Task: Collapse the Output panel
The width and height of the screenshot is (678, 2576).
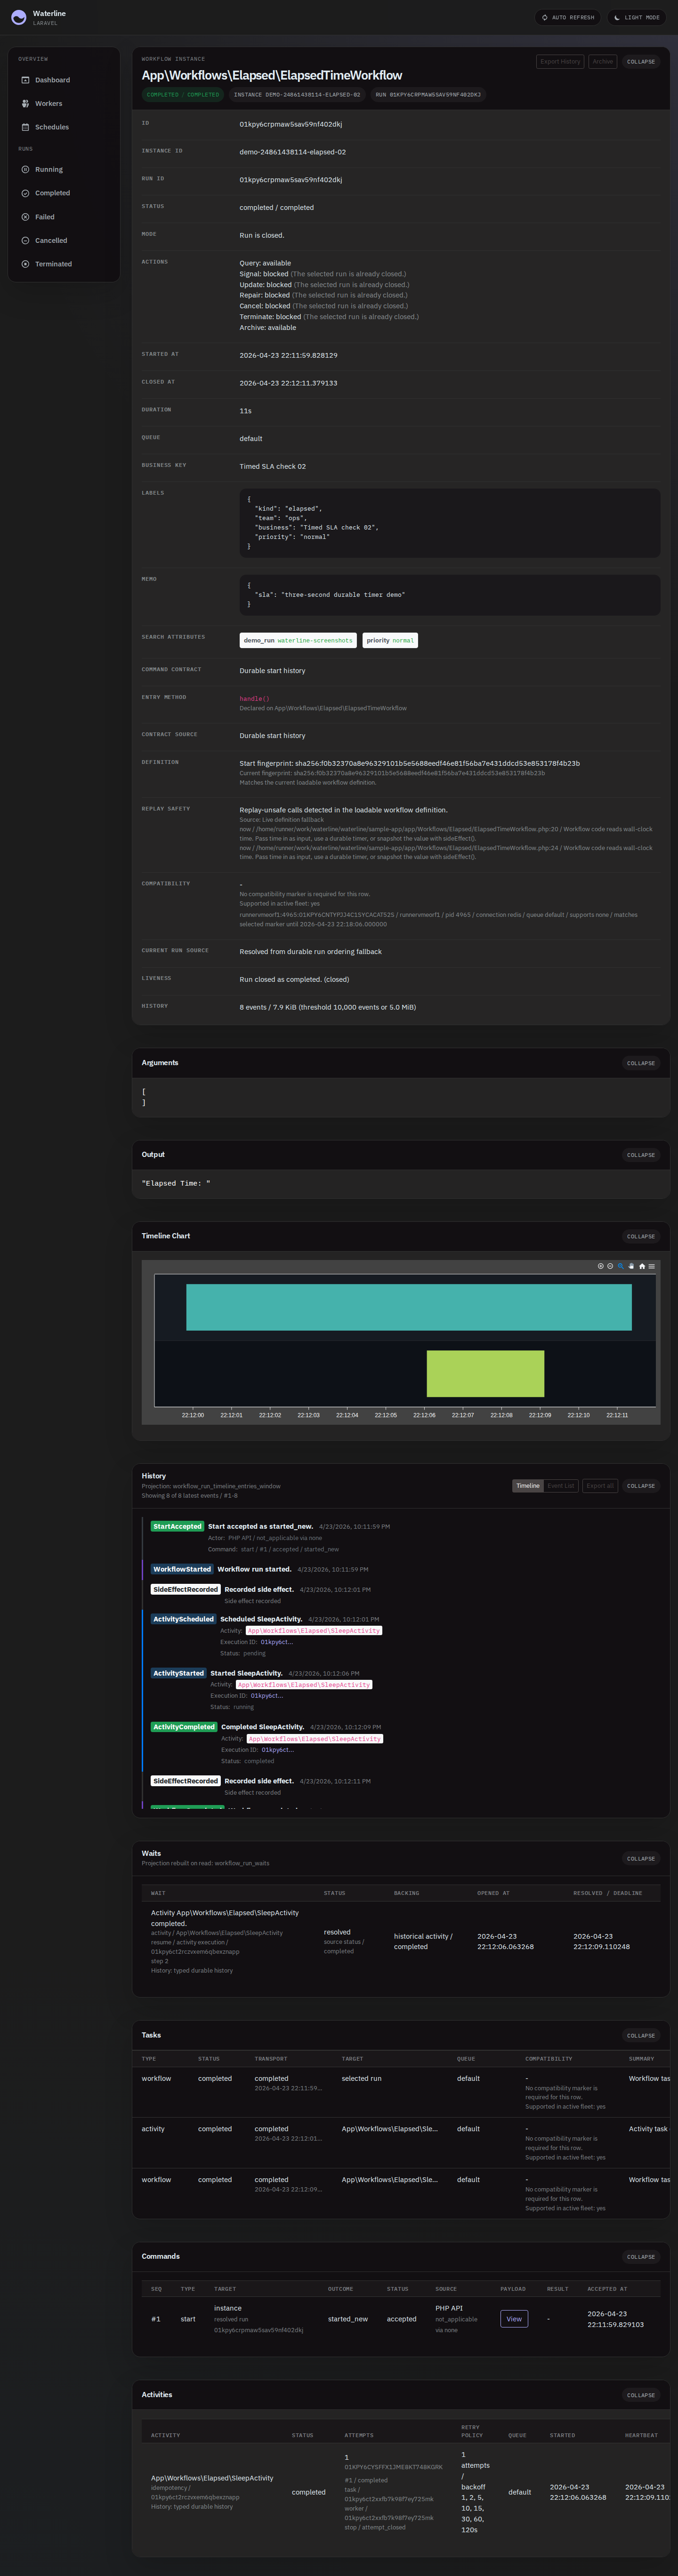Action: point(641,1155)
